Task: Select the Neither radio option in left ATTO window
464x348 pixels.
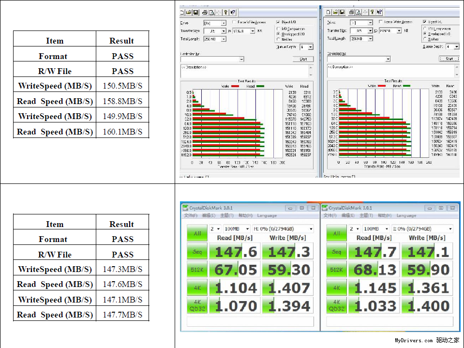Action: [278, 39]
